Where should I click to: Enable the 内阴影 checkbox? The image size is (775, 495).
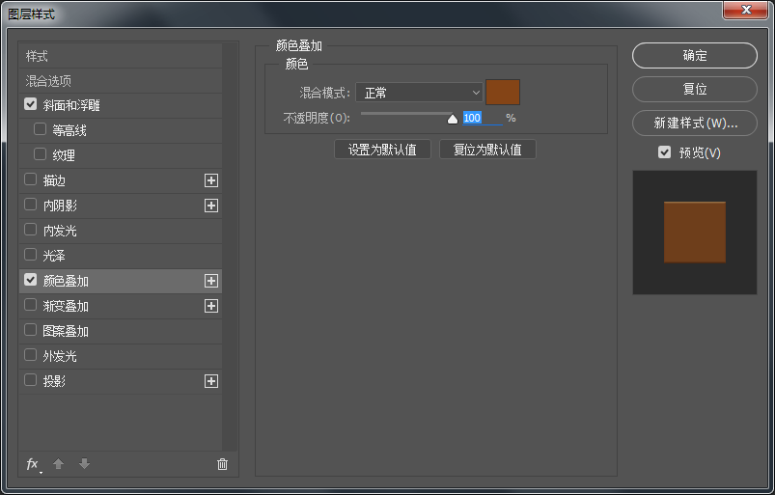(x=31, y=205)
